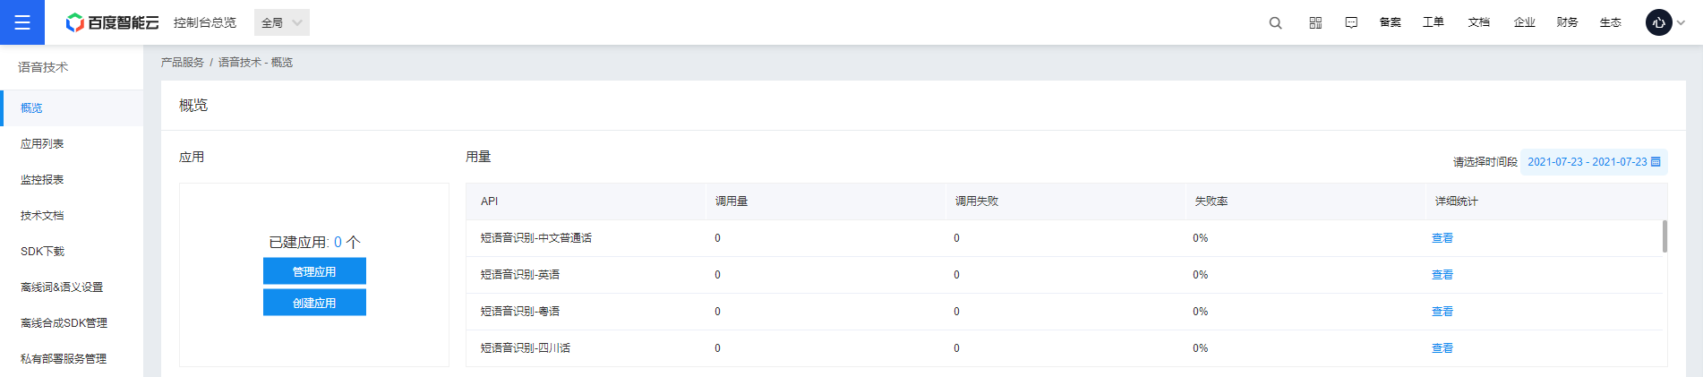Image resolution: width=1703 pixels, height=377 pixels.
Task: Click the 短语音识别-粤语 row name
Action: click(520, 312)
